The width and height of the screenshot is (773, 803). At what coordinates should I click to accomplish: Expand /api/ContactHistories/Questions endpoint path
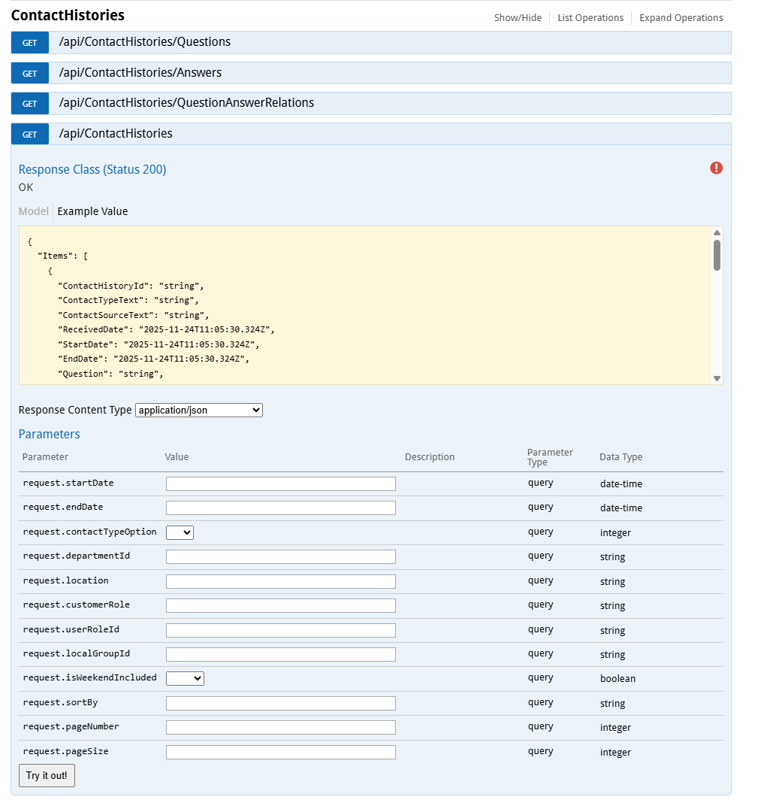[145, 42]
